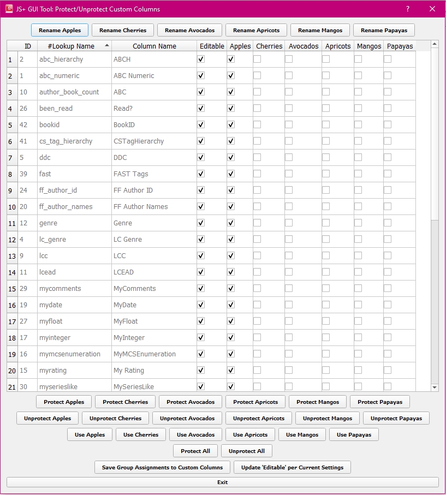Select the ff_author_id lookup name cell
446x495 pixels.
pos(75,190)
